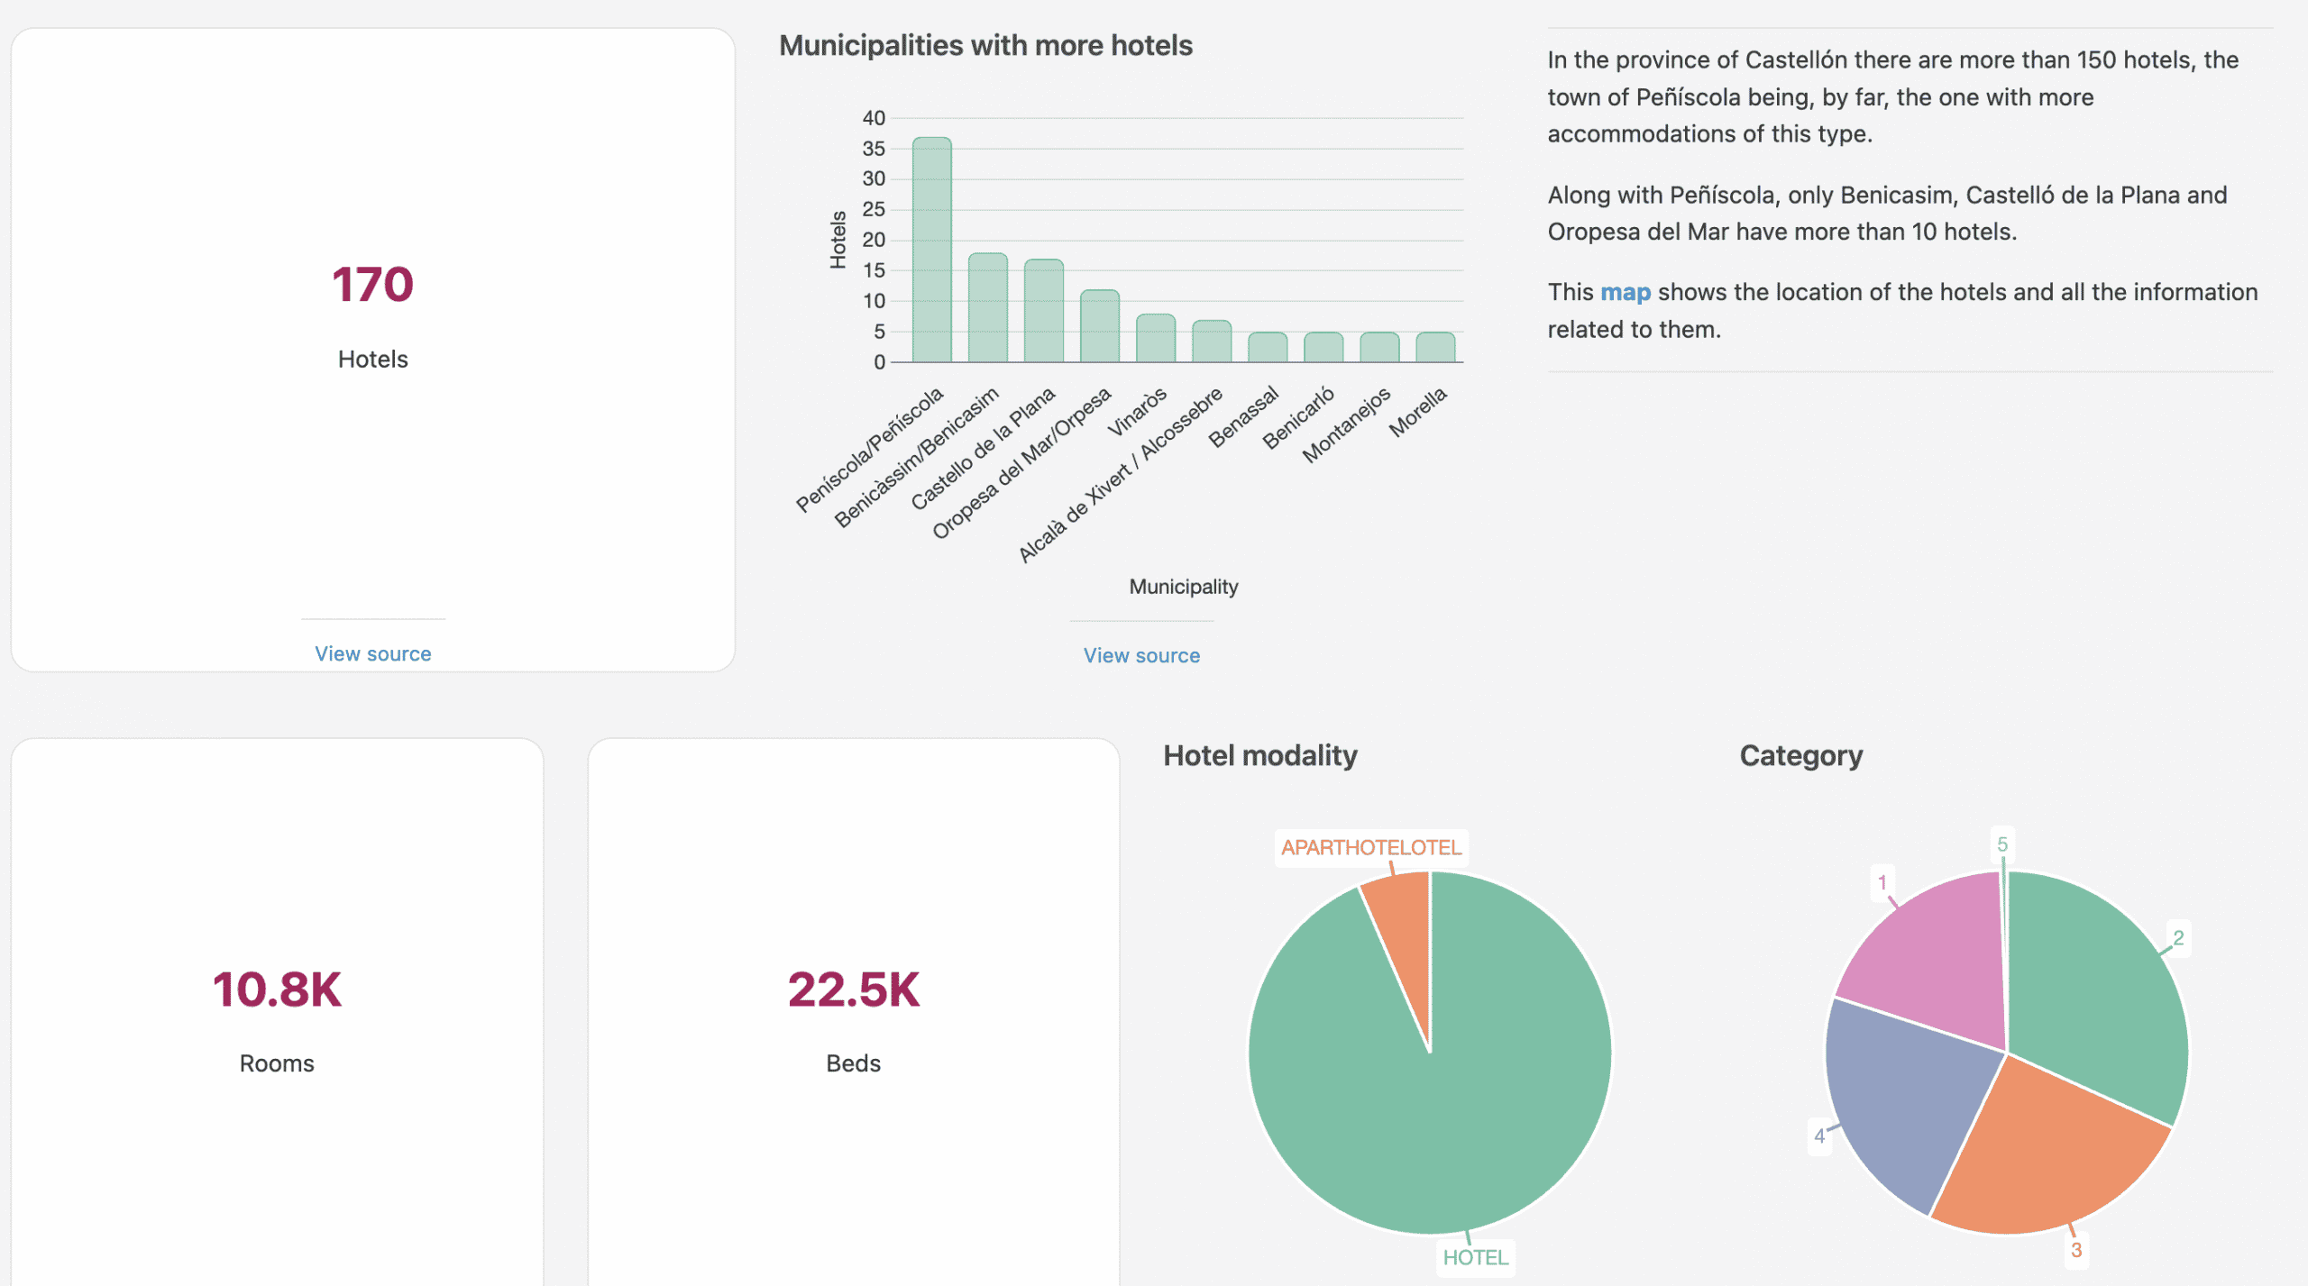Follow the blue 'map' hyperlink
This screenshot has width=2308, height=1286.
pos(1625,292)
